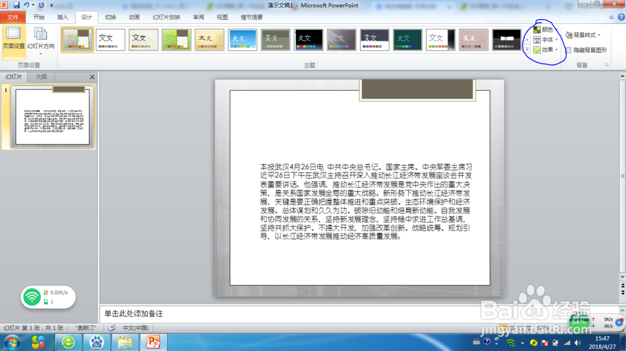This screenshot has height=351, width=626.
Task: Click the slide body text block
Action: tap(366, 201)
